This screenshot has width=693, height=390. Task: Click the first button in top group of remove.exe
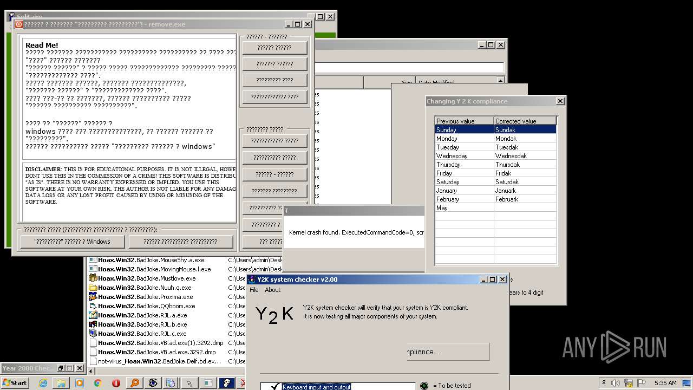274,48
